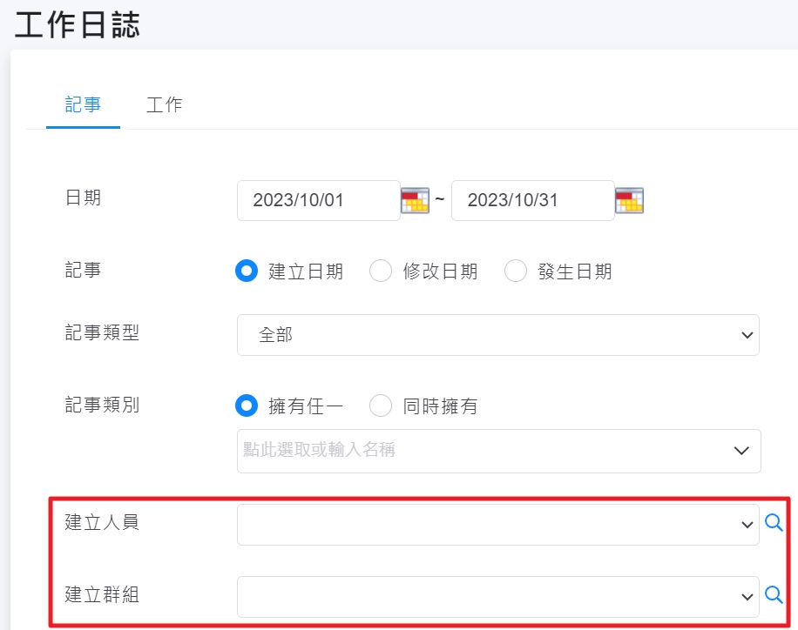Open the end date calendar picker icon
Image resolution: width=798 pixels, height=630 pixels.
click(x=629, y=200)
